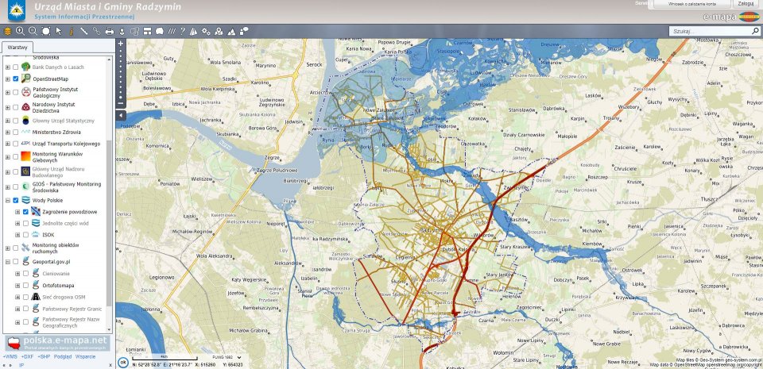
Task: Collapse the Geoportal.gov.pl layer group
Action: [7, 261]
